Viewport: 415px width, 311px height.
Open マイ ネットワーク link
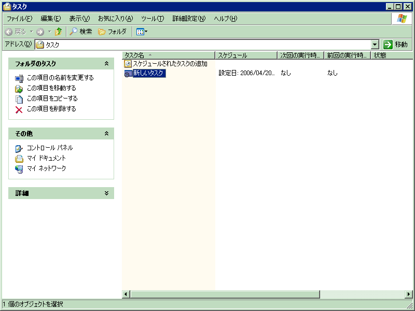click(x=47, y=168)
